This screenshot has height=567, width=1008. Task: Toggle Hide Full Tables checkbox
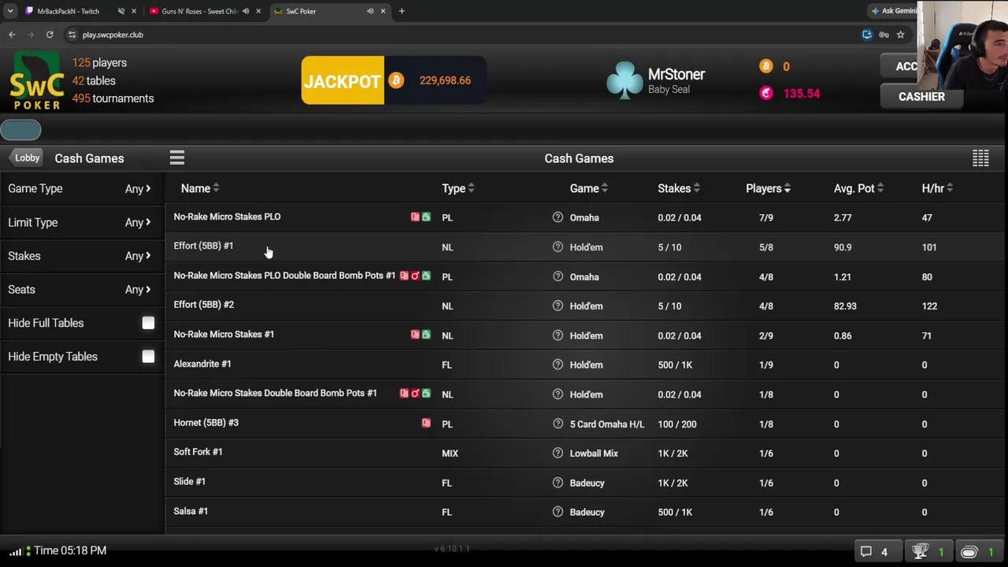pos(148,323)
